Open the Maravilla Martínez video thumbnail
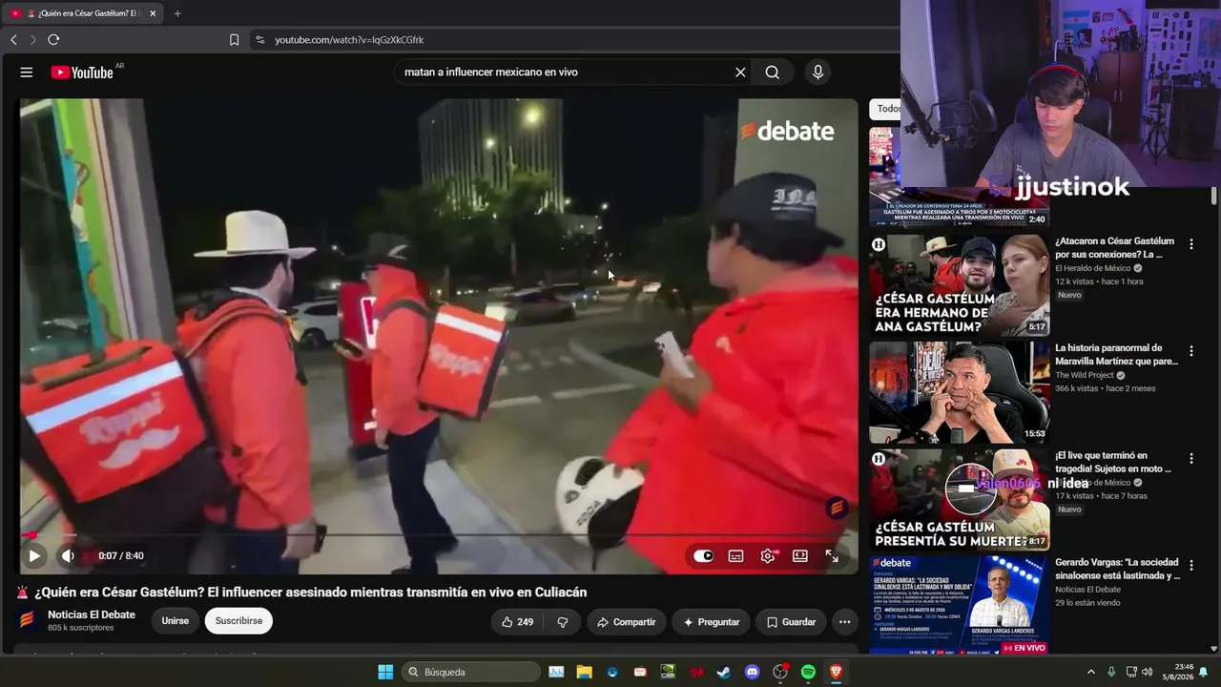This screenshot has height=687, width=1221. coord(959,392)
